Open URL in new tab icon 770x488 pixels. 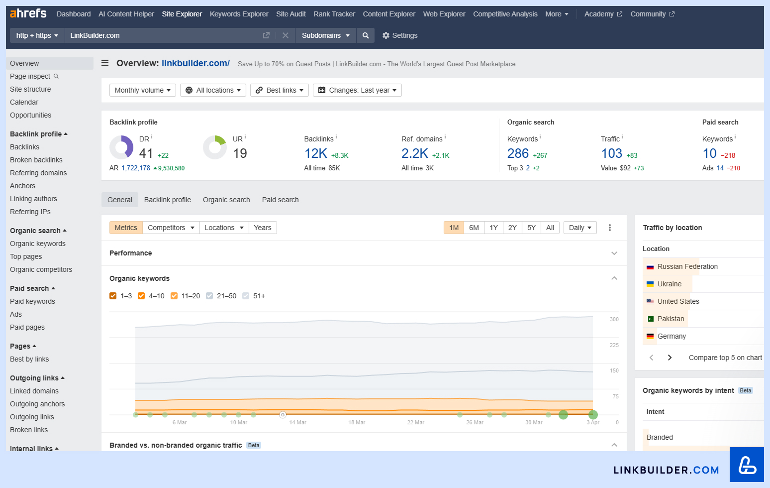point(266,35)
